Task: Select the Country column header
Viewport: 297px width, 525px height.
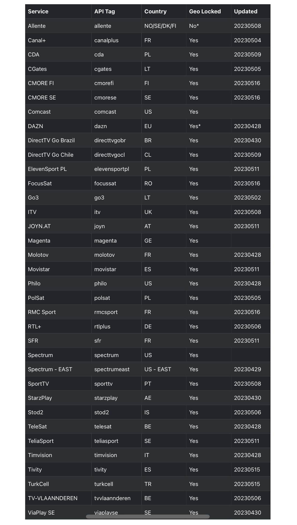Action: click(155, 12)
